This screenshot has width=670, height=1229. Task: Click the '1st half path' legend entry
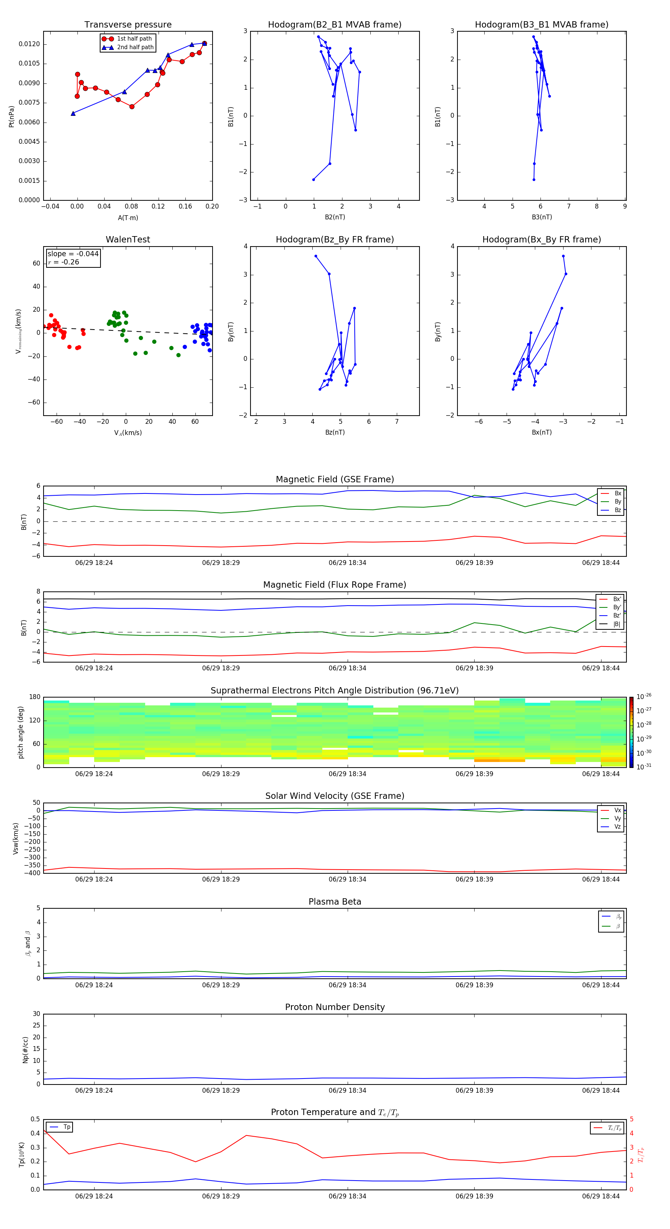pos(127,39)
